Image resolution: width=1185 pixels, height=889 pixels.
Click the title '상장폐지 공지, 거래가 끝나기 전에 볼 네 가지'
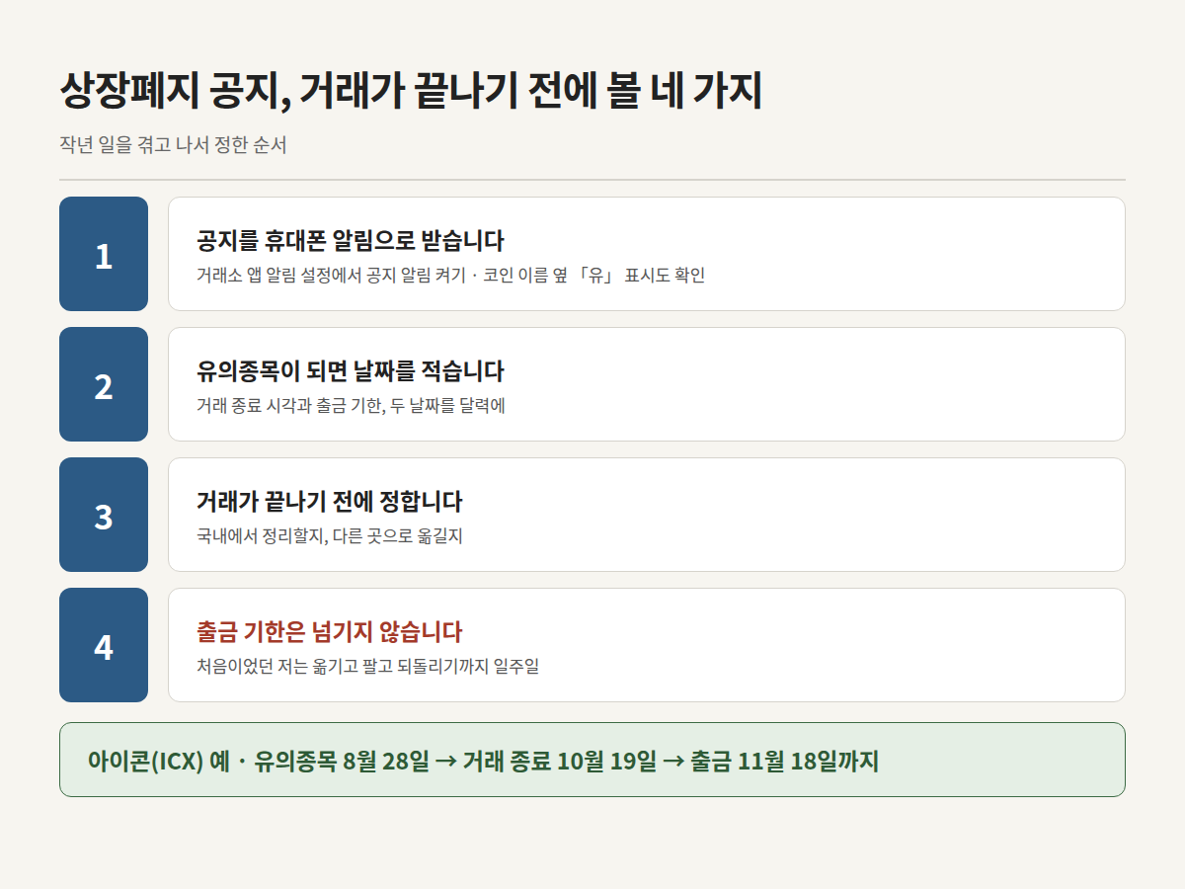click(x=411, y=92)
